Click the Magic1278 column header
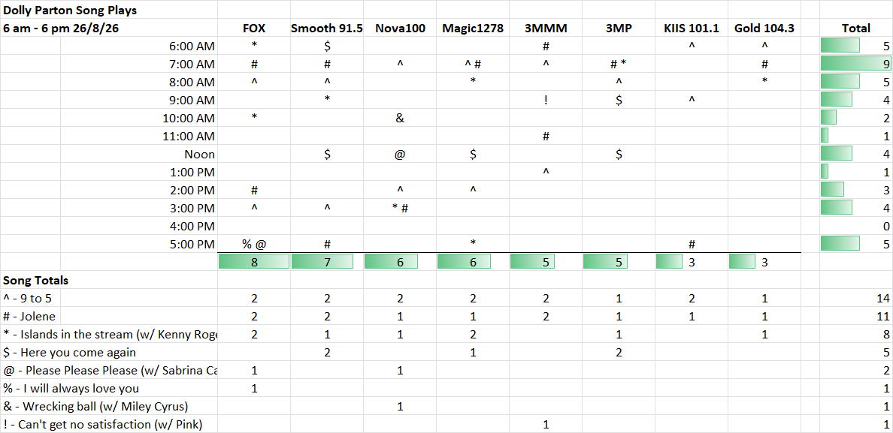Image resolution: width=893 pixels, height=433 pixels. [x=473, y=28]
